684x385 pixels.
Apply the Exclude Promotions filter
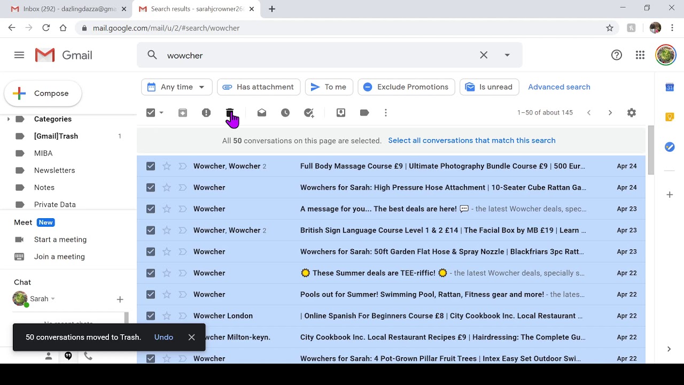coord(406,87)
